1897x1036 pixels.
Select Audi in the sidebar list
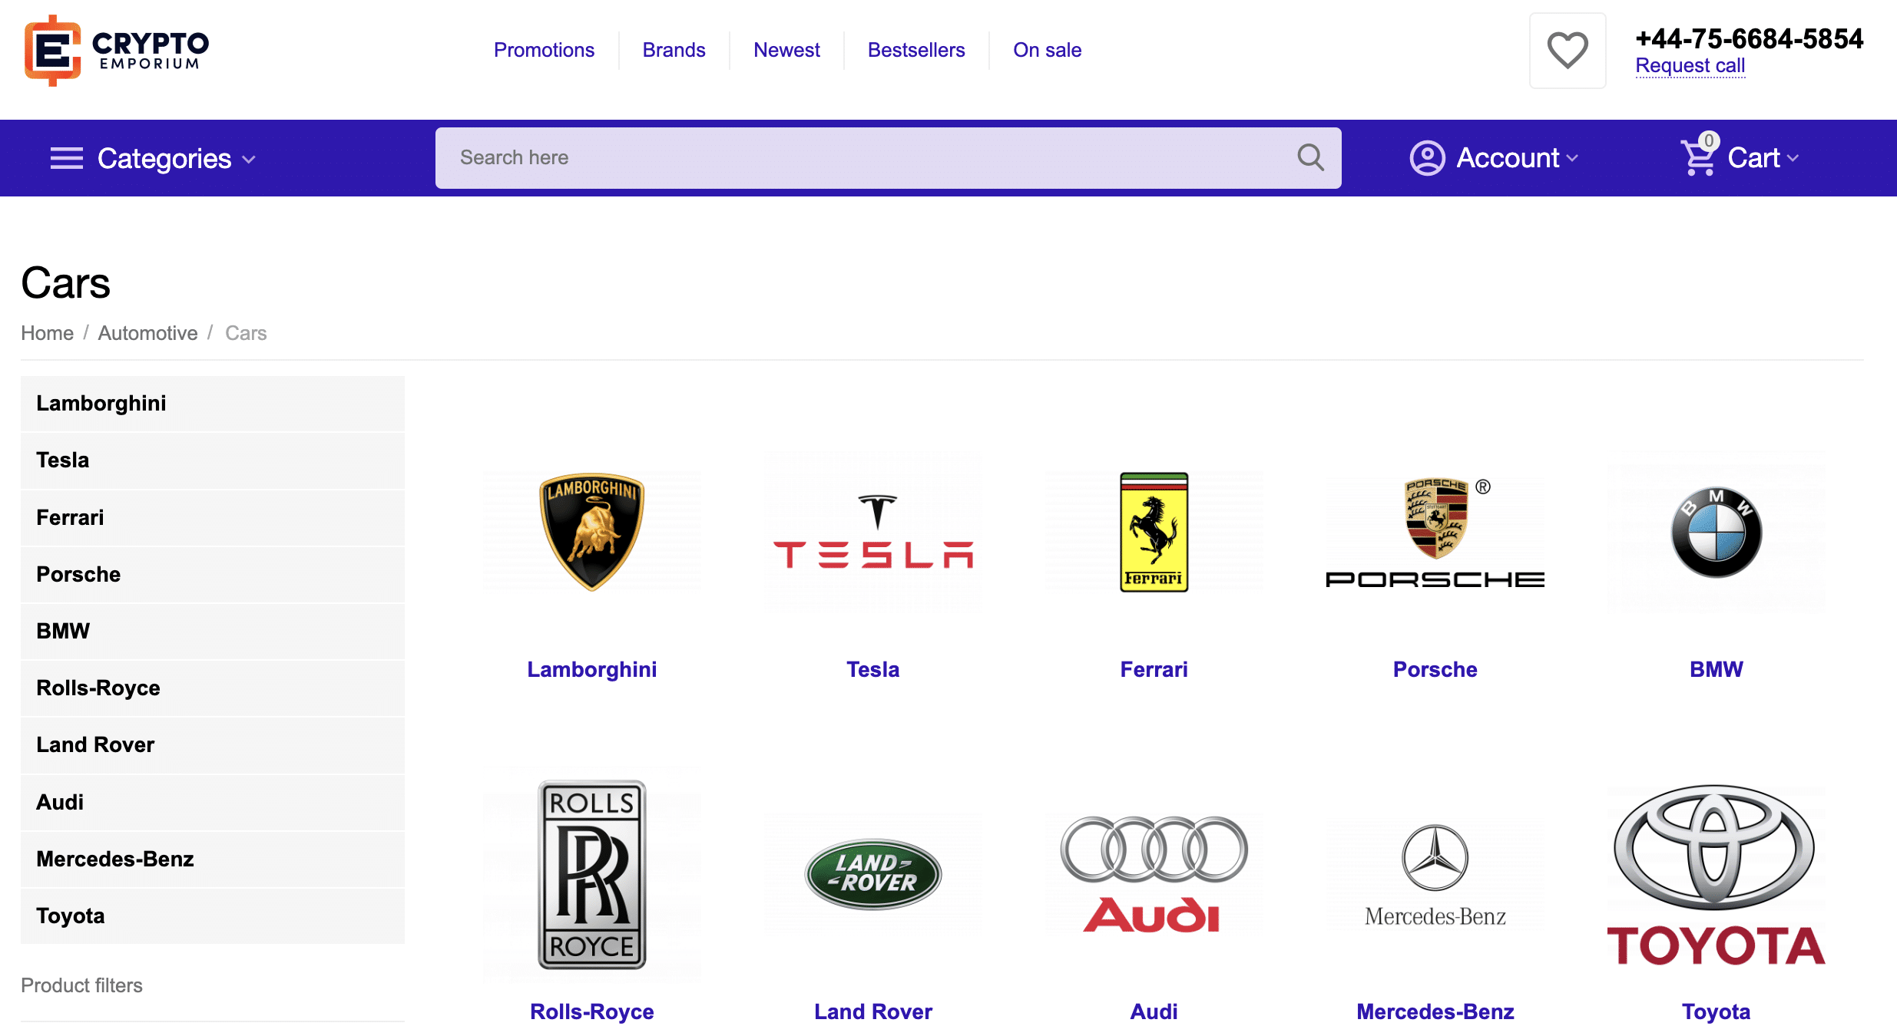pyautogui.click(x=213, y=802)
